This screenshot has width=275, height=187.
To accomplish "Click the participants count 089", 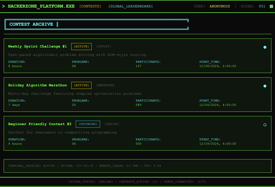I will click(x=138, y=105).
